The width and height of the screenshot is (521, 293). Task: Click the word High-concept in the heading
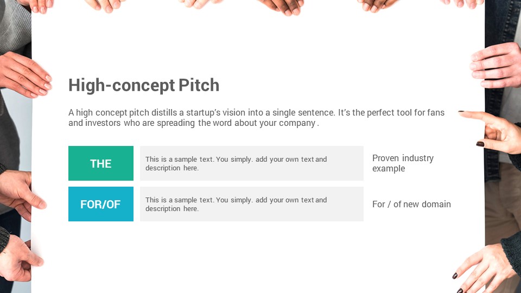pos(122,85)
